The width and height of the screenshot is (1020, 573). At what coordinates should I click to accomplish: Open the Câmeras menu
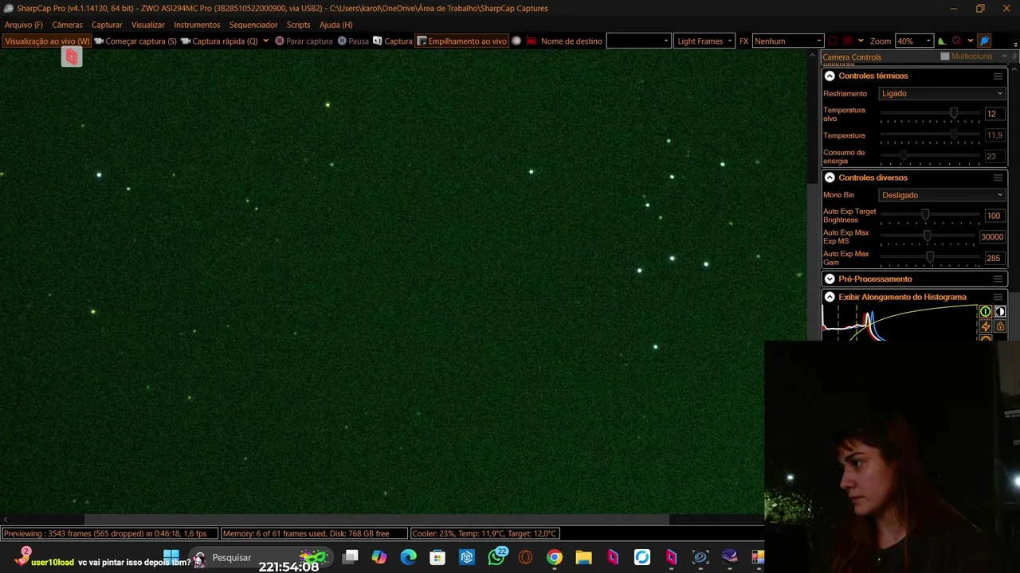tap(67, 25)
